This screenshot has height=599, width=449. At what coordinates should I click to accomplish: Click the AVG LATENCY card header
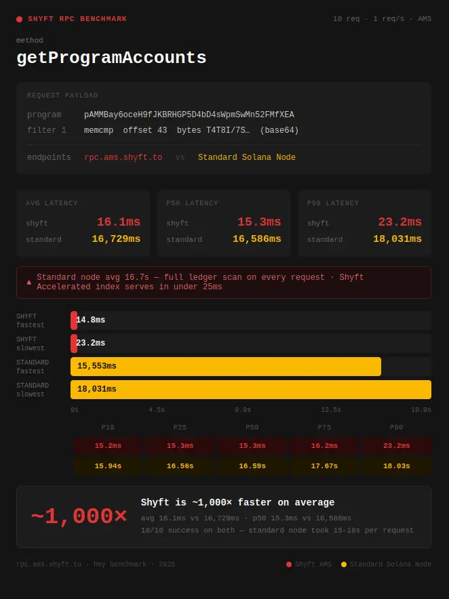pyautogui.click(x=52, y=203)
